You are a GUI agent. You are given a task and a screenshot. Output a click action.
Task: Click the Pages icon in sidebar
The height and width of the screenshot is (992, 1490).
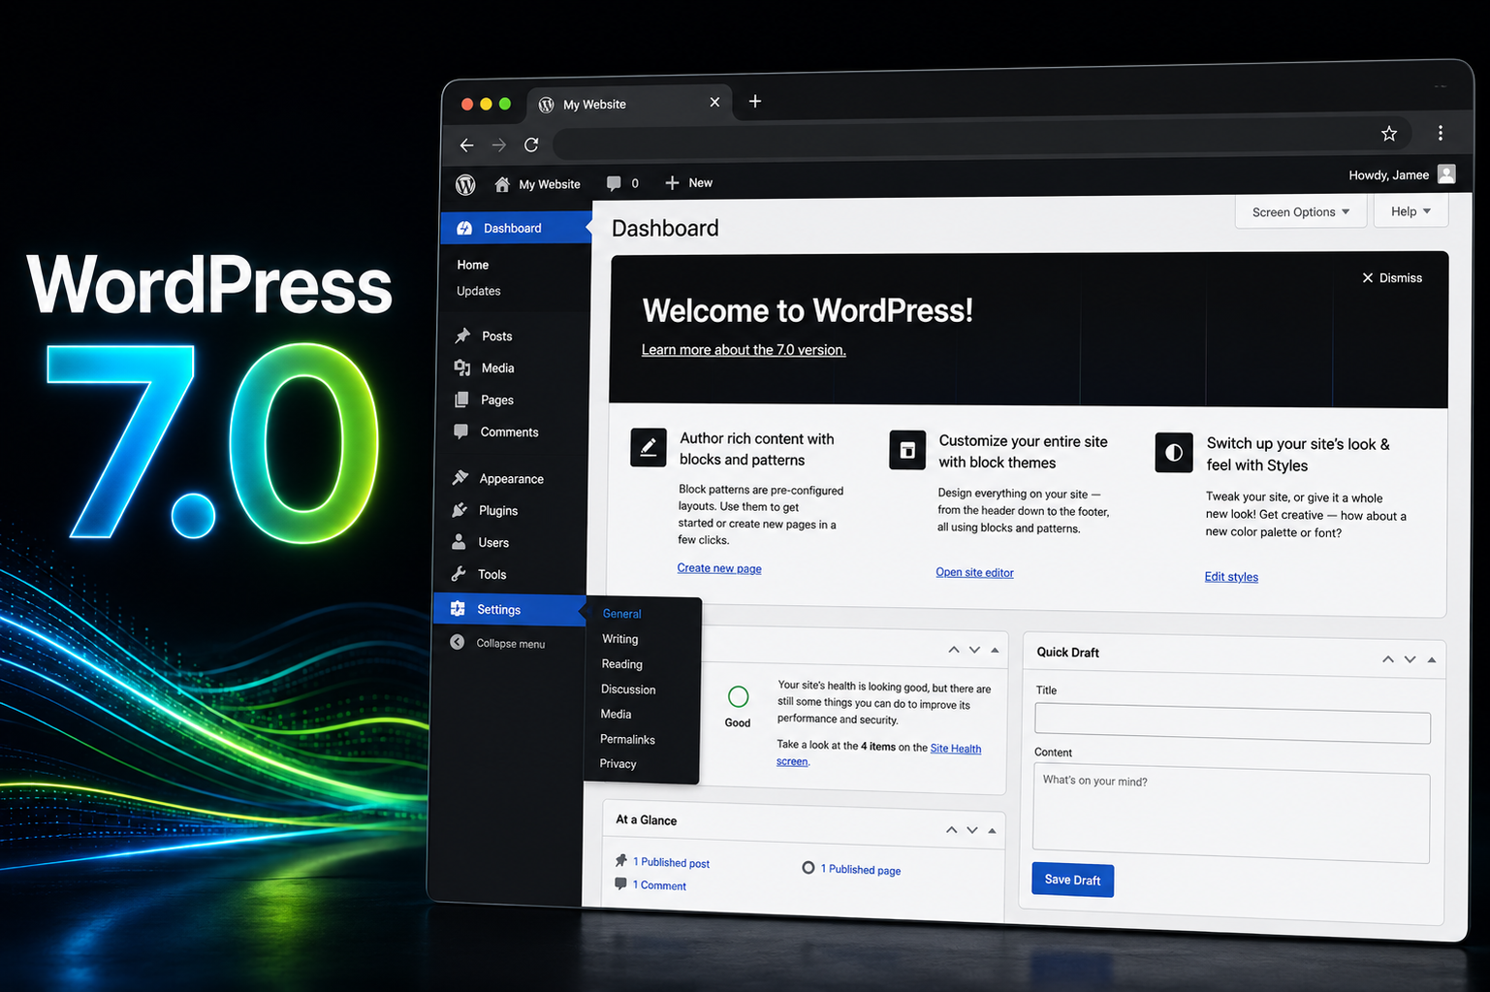tap(461, 400)
